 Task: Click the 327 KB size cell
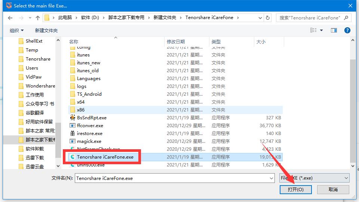(273, 118)
